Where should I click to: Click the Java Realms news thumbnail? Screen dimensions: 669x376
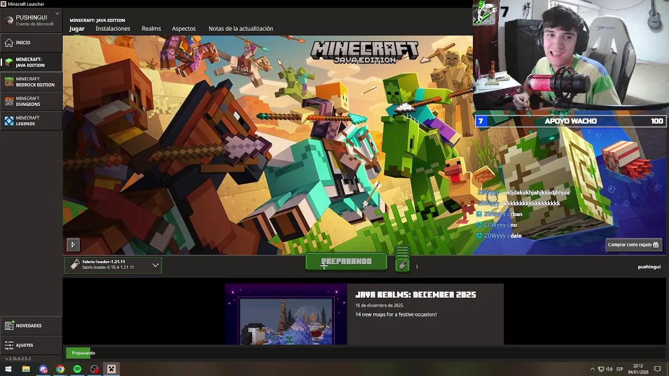pos(286,314)
